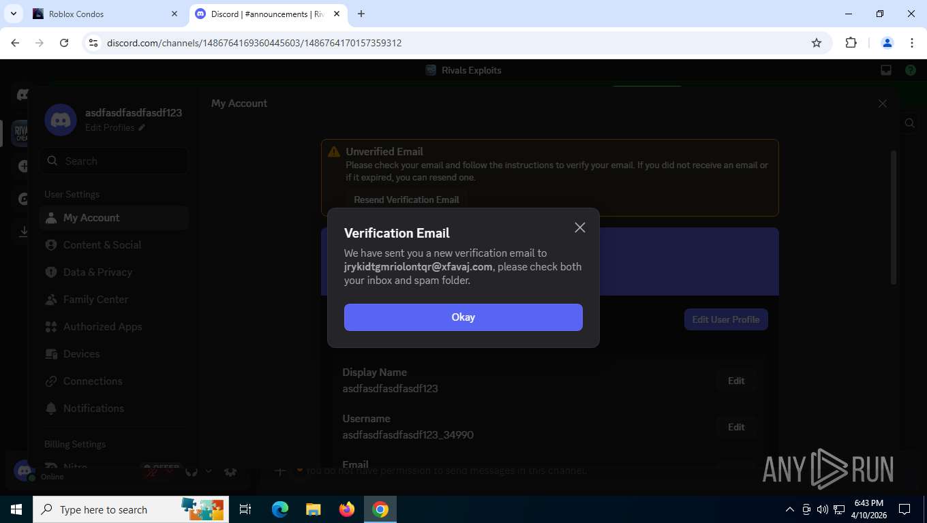The width and height of the screenshot is (927, 523).
Task: Close the Roblox Condos tab
Action: 174,14
